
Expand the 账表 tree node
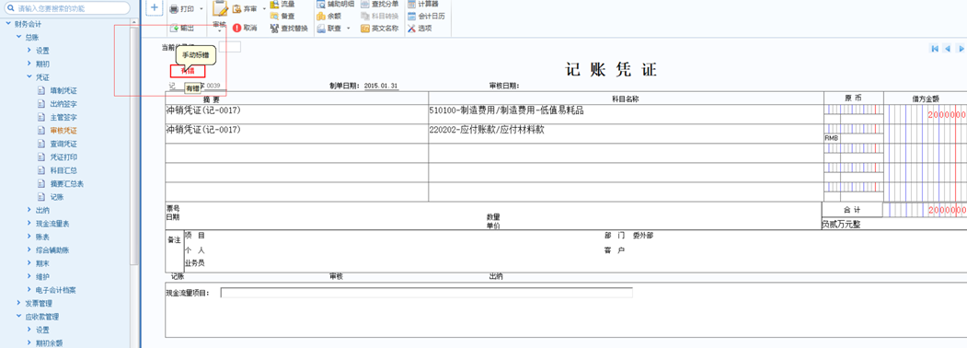click(x=29, y=237)
